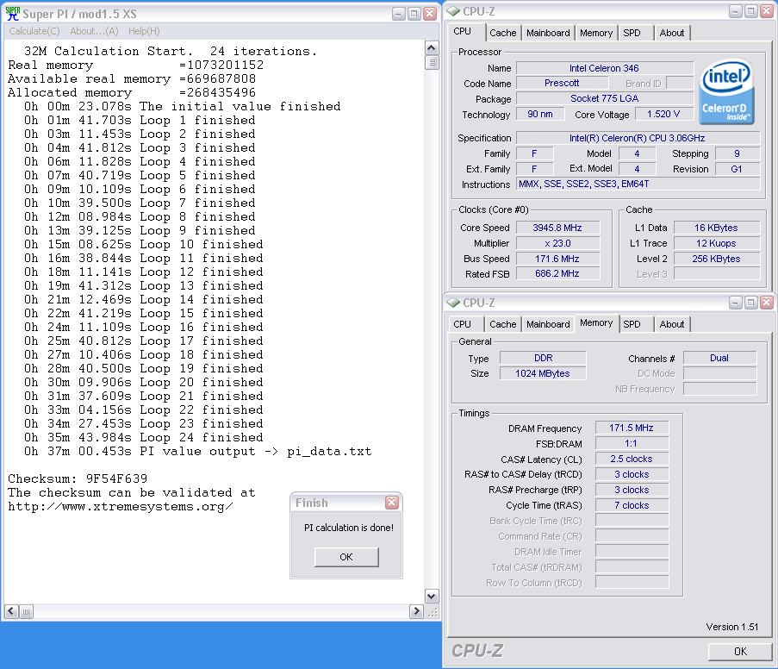Switch to Cache tab in upper CPU-Z
The width and height of the screenshot is (778, 669).
pyautogui.click(x=502, y=33)
